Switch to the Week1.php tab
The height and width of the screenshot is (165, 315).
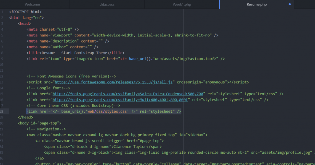coord(182,4)
